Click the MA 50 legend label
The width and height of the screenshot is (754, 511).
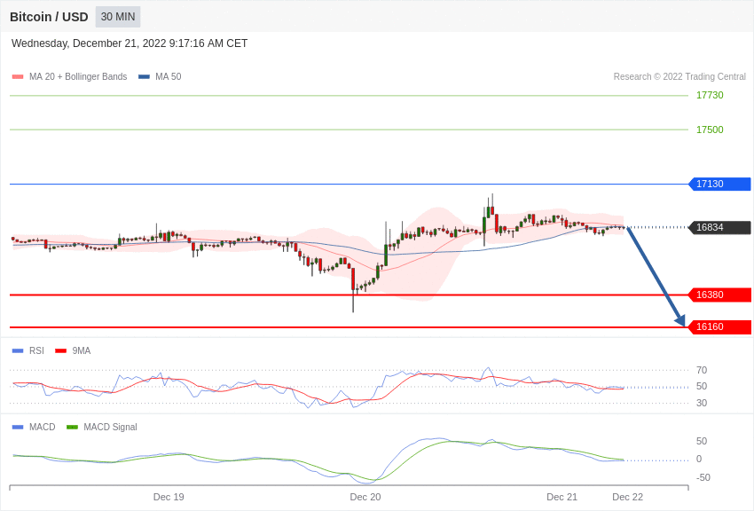coord(169,76)
